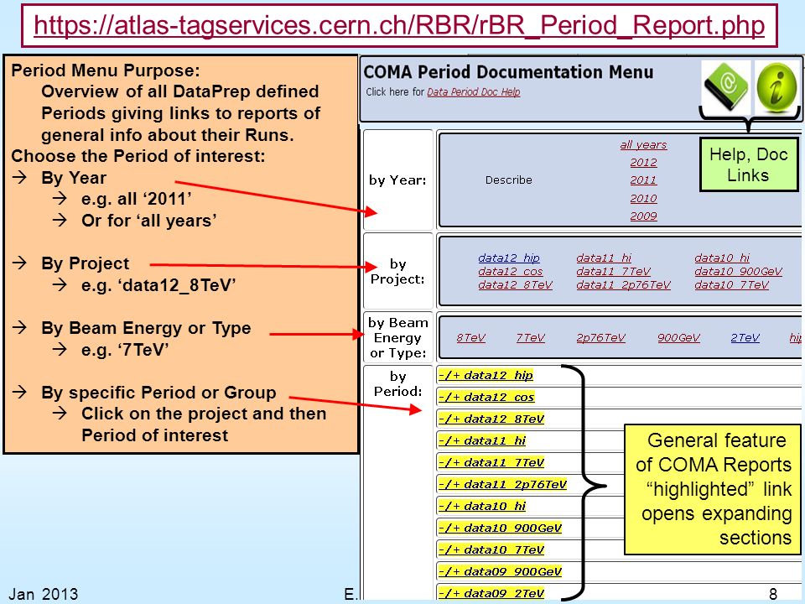Click the green info 'i' icon
The width and height of the screenshot is (805, 604).
point(776,86)
